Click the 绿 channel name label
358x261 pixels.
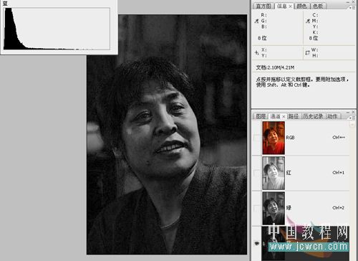point(289,208)
